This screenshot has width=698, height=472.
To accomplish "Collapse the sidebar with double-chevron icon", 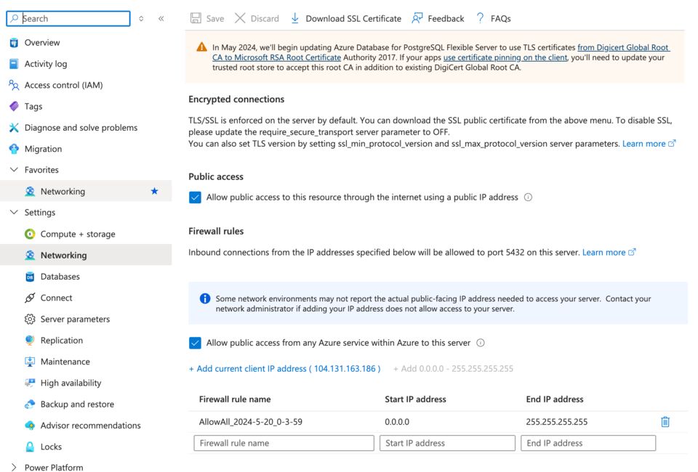I will coord(161,19).
